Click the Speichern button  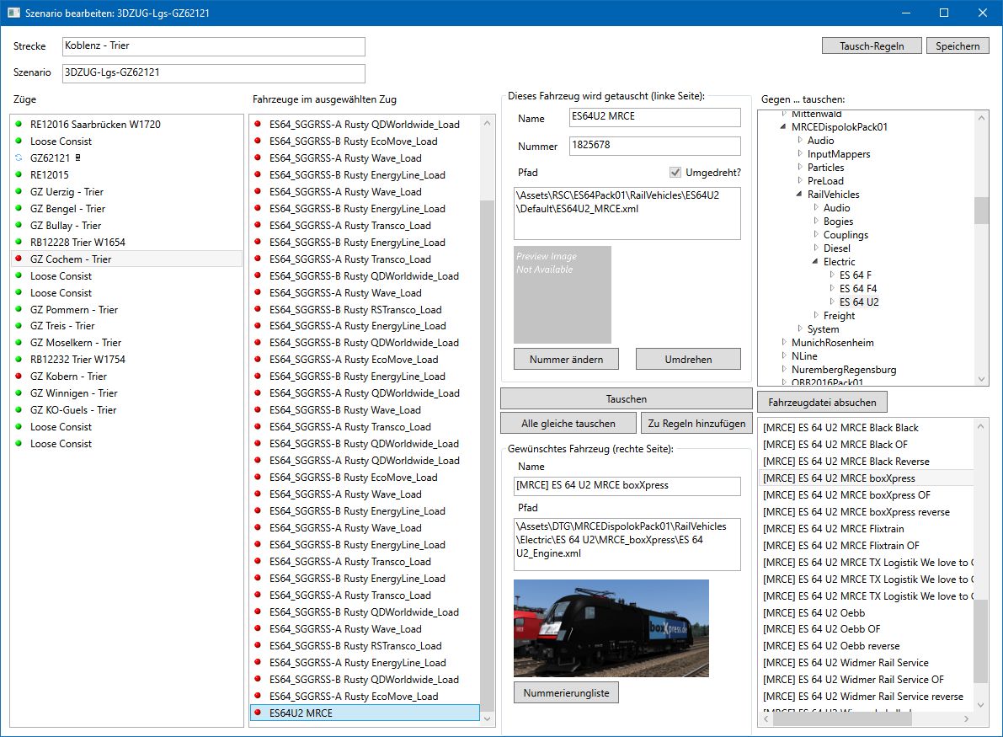click(958, 46)
